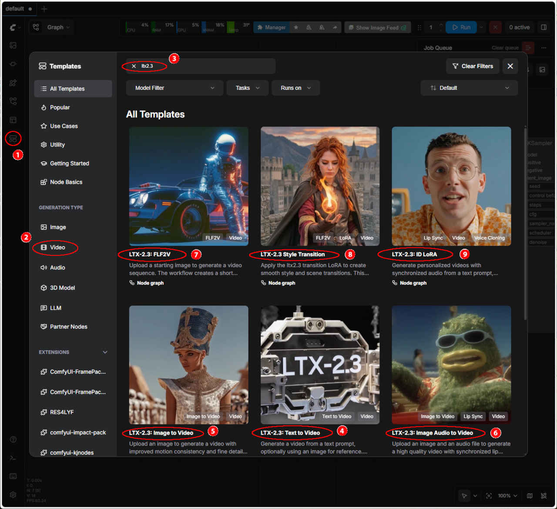The width and height of the screenshot is (557, 509).
Task: Open the 100% zoom dropdown
Action: coord(507,496)
